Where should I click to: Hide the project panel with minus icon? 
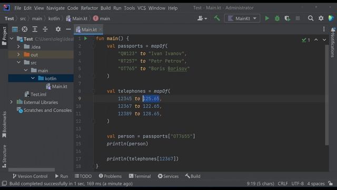click(68, 29)
